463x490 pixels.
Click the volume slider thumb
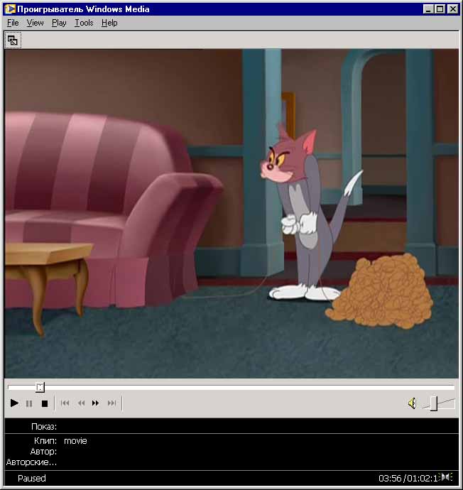434,403
